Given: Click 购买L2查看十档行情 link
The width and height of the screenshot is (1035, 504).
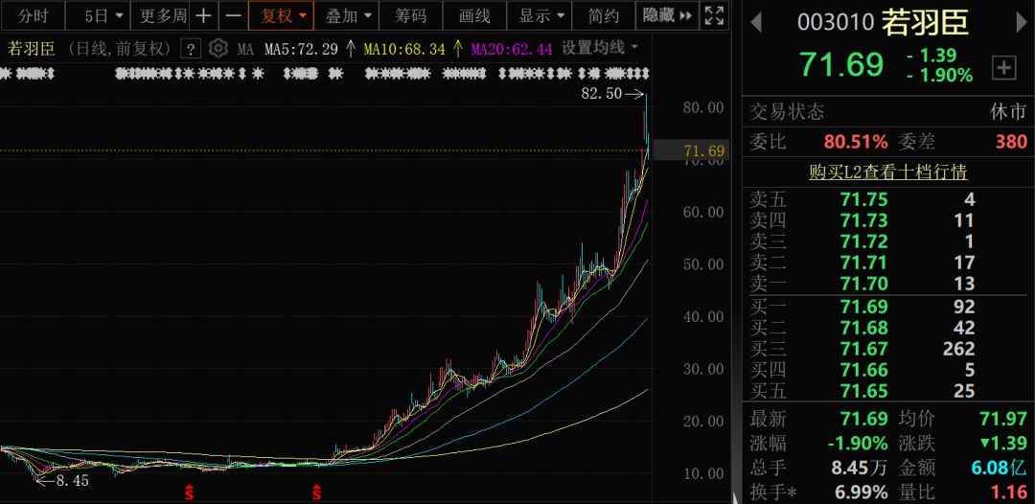Looking at the screenshot, I should point(887,172).
